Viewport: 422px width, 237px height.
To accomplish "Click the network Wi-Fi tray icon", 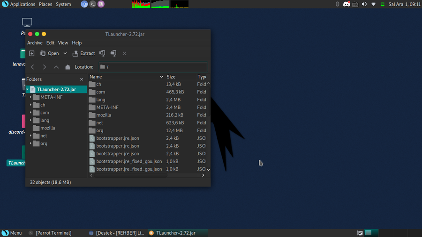I will (x=373, y=4).
